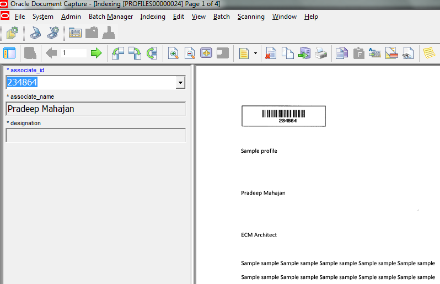Open the Indexing menu
This screenshot has width=440, height=284.
point(153,17)
